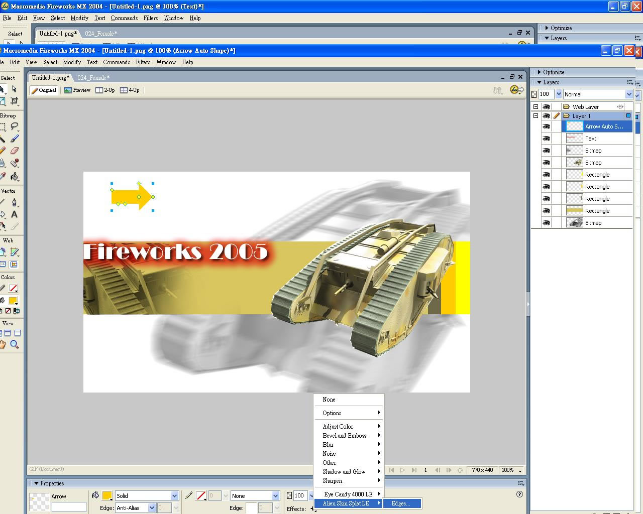Open the Anti-Alias edge dropdown
The height and width of the screenshot is (514, 643).
(152, 508)
